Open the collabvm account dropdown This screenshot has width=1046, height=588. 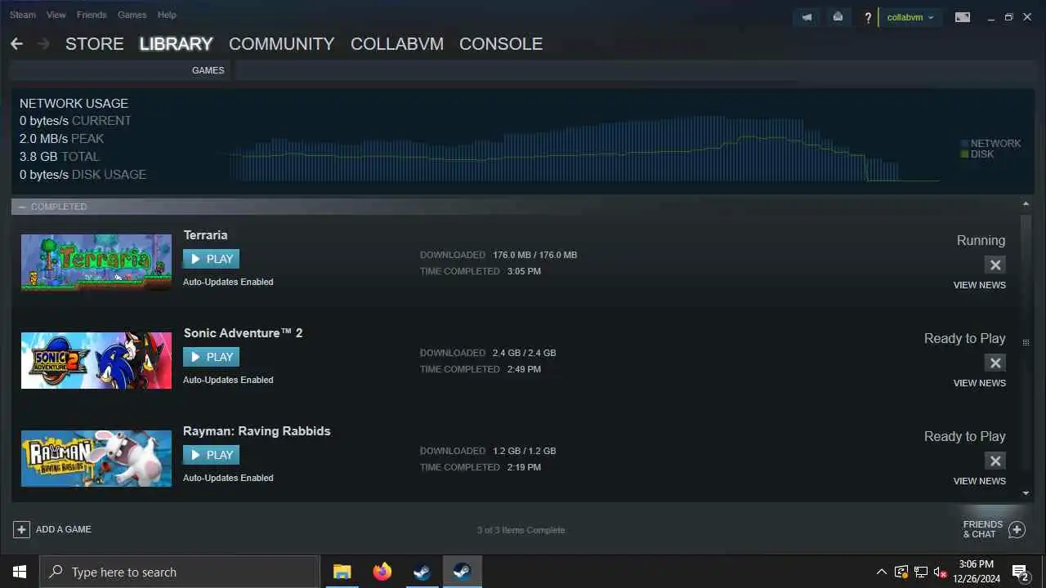click(910, 17)
